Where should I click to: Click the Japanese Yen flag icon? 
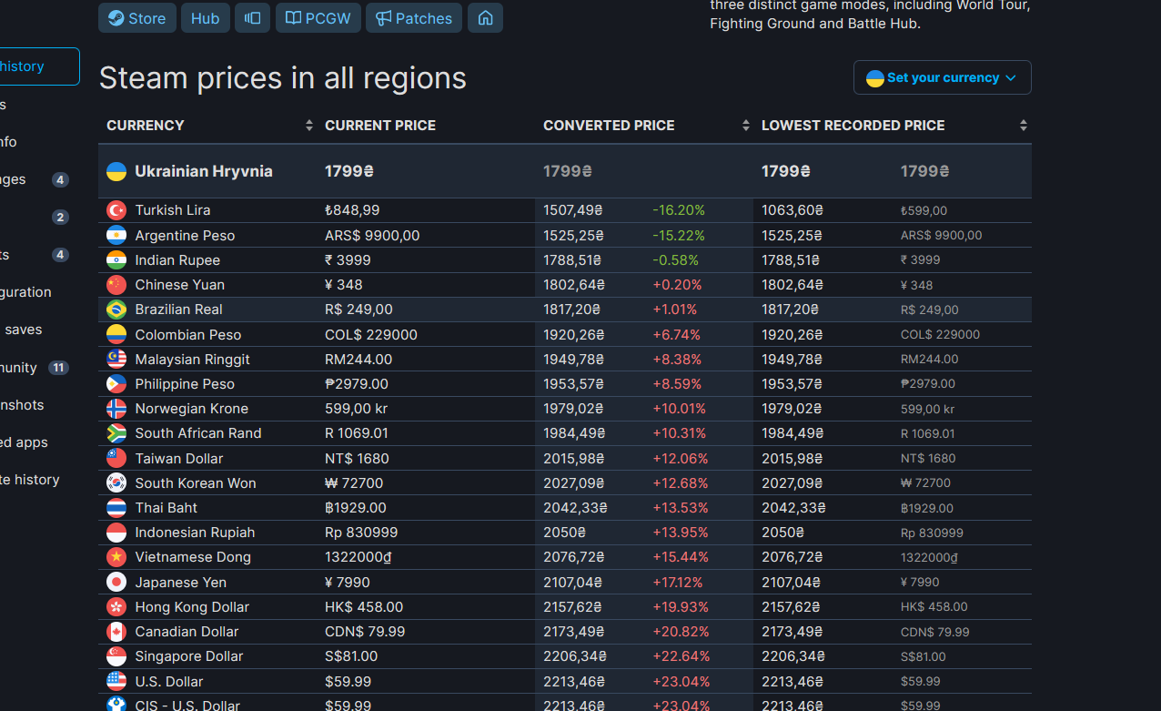(116, 582)
